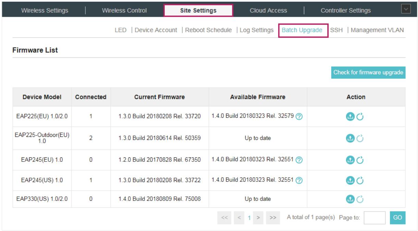Open the Wireless Settings tab
This screenshot has width=418, height=231.
[x=45, y=10]
